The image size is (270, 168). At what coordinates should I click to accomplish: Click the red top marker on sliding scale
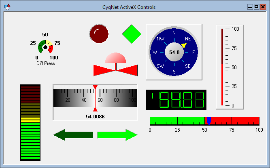pyautogui.click(x=95, y=87)
